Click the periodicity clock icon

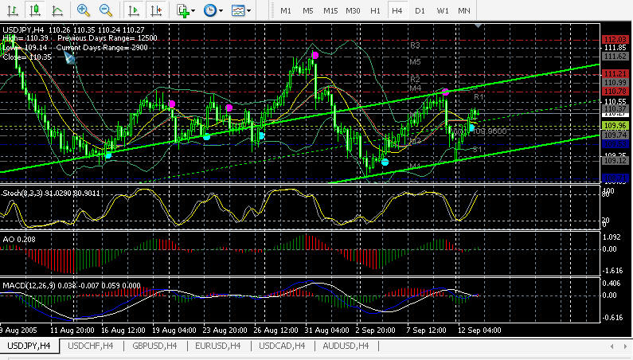pos(209,10)
